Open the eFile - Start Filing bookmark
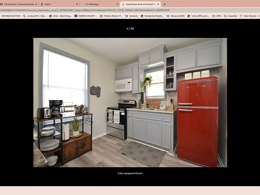The image size is (260, 195). 61,16
